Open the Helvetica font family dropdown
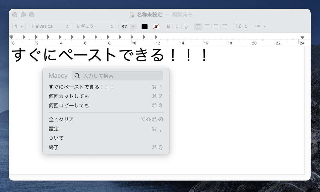The height and width of the screenshot is (192, 320). click(x=50, y=27)
